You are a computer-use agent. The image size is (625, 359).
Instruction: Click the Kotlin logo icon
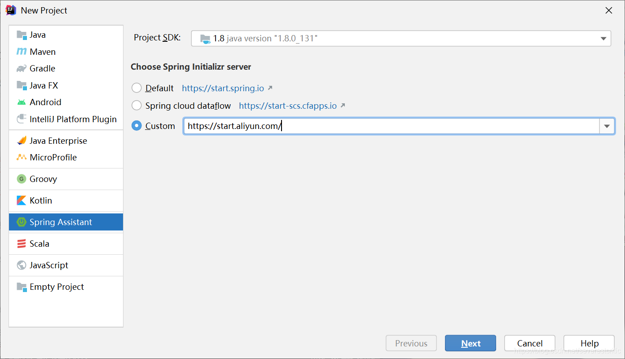pos(22,200)
